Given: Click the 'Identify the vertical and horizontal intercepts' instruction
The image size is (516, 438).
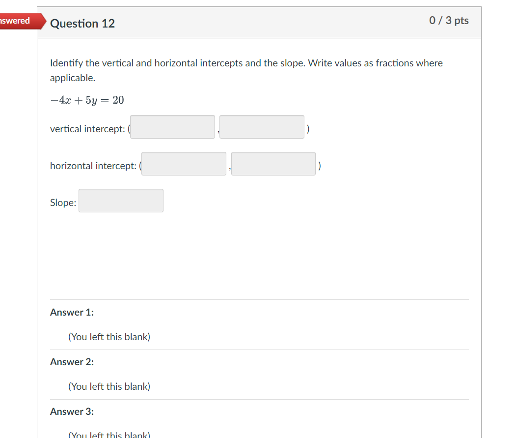Looking at the screenshot, I should [x=246, y=70].
